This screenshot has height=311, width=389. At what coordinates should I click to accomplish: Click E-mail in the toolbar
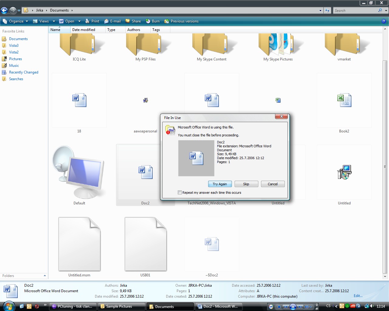click(112, 21)
